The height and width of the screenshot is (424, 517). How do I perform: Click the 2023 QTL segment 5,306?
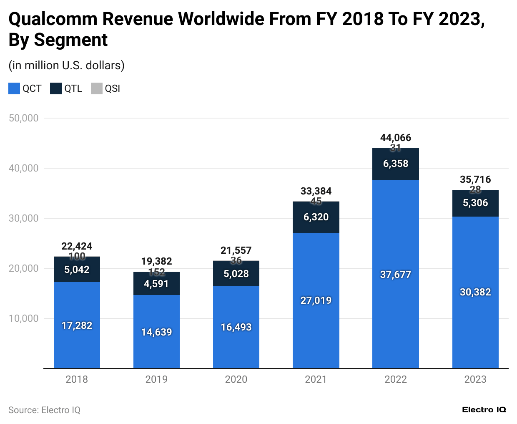coord(475,203)
